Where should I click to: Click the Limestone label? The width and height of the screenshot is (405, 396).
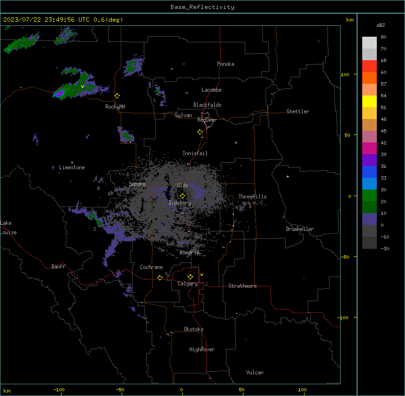point(72,167)
